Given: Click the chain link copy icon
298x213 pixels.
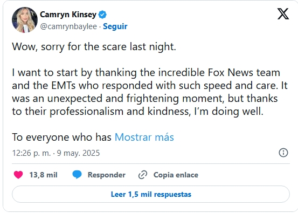Looking at the screenshot, I should 143,175.
